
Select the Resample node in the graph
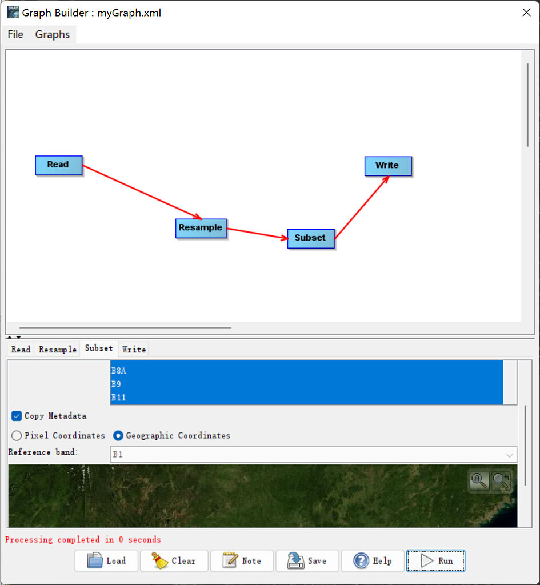click(x=201, y=228)
